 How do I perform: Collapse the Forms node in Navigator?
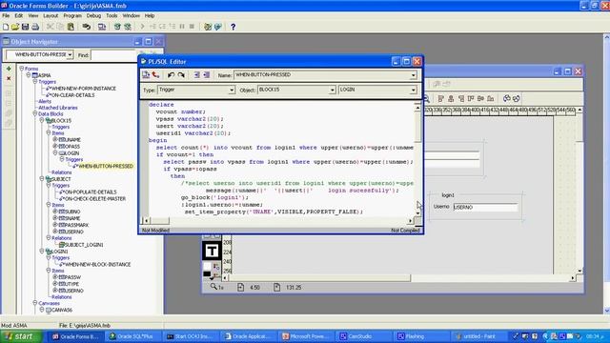click(22, 69)
